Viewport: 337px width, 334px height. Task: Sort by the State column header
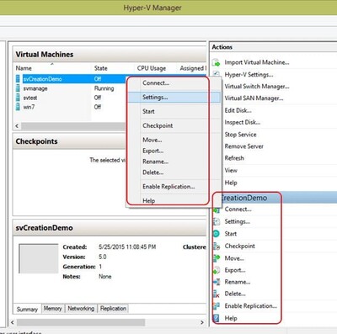[100, 68]
